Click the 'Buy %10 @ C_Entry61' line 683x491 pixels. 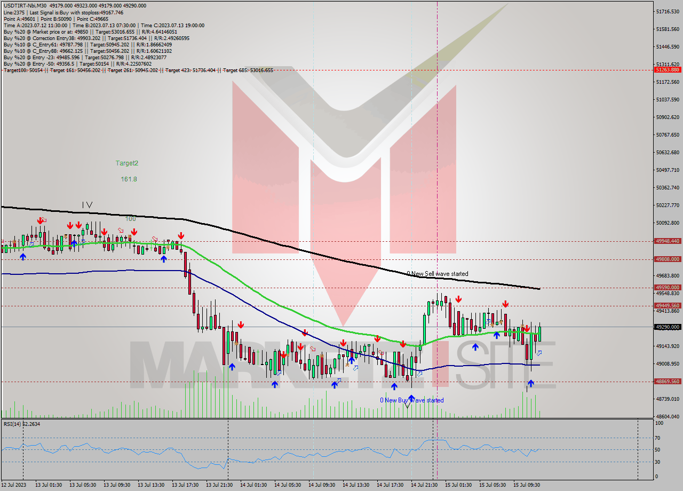click(x=88, y=44)
